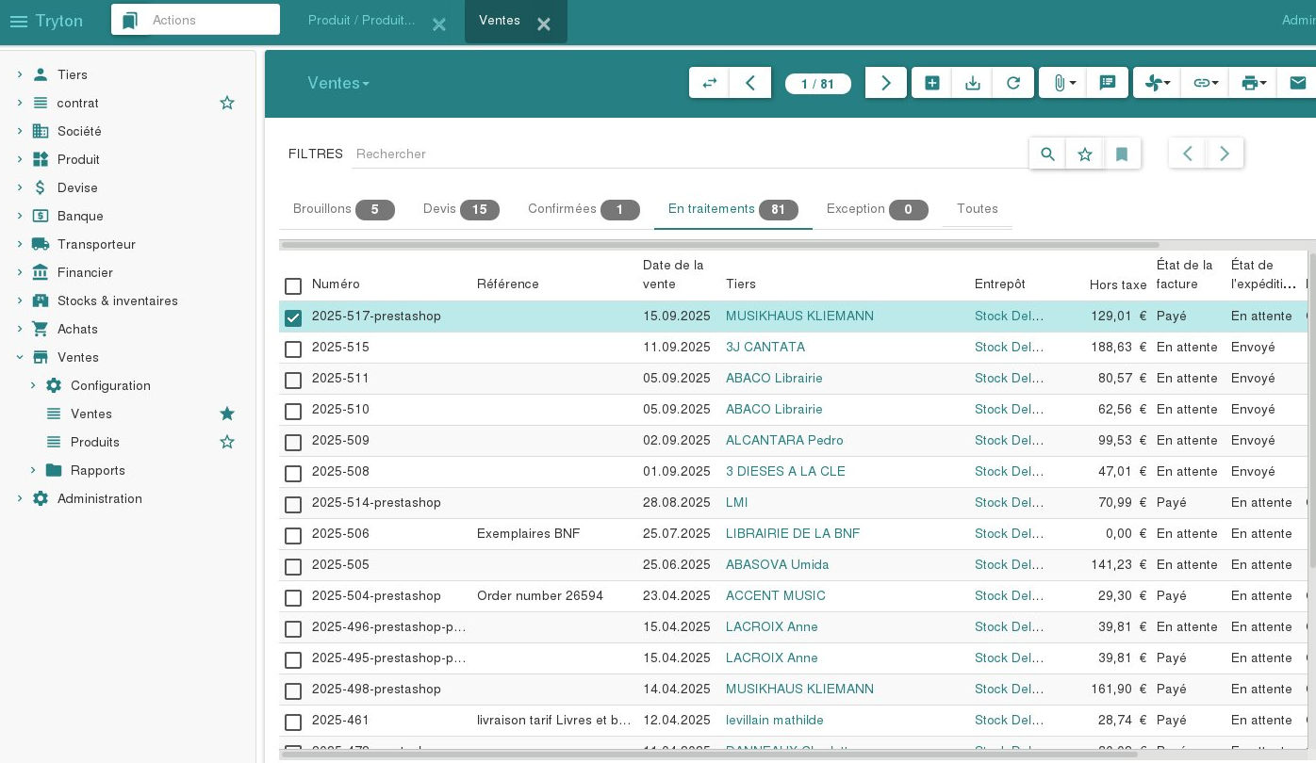Open the notes icon in the toolbar
The width and height of the screenshot is (1316, 763).
(1108, 83)
